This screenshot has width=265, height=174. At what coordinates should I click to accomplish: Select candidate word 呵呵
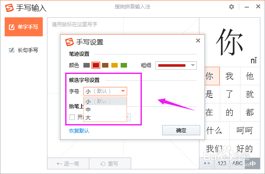(245, 130)
